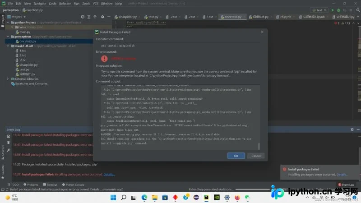361x203 pixels.
Task: Click Collapse All icon in Project panel
Action: tap(95, 17)
